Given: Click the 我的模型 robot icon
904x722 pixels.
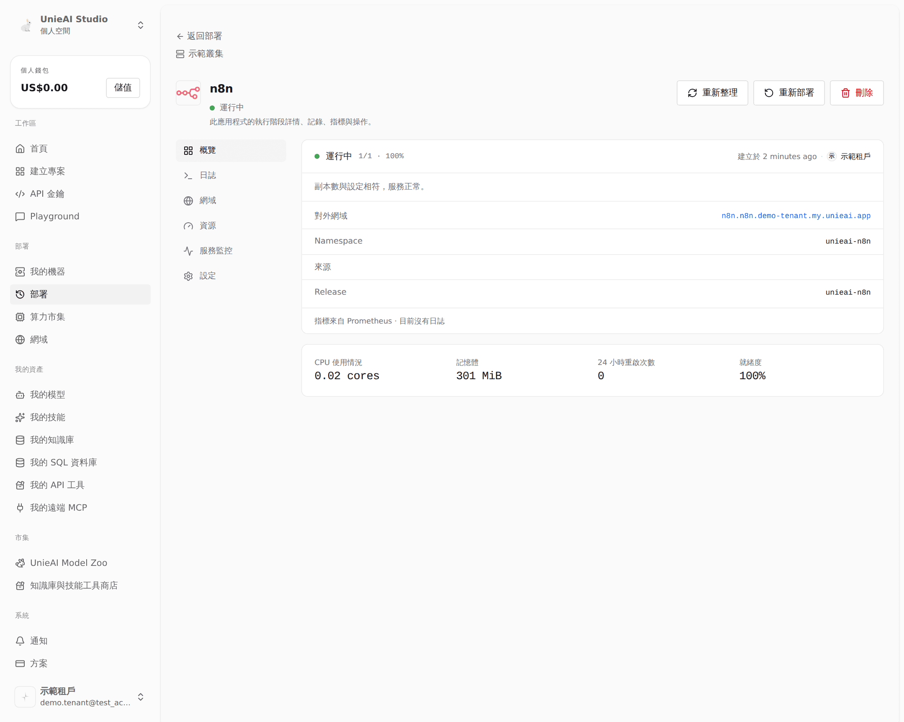Looking at the screenshot, I should tap(20, 395).
